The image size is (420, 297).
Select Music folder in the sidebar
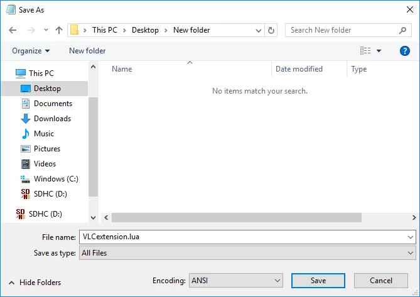coord(43,134)
